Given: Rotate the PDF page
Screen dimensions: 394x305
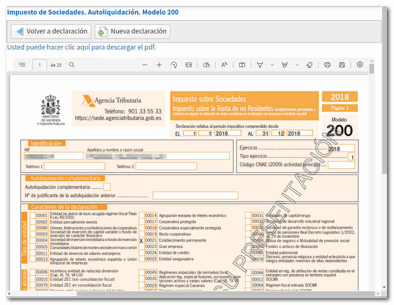Looking at the screenshot, I should 174,65.
